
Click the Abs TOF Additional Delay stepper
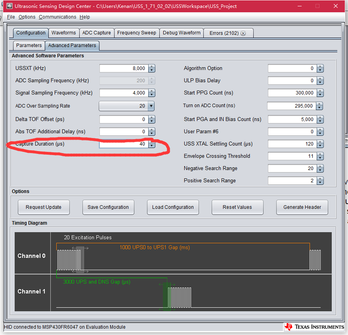coord(151,132)
